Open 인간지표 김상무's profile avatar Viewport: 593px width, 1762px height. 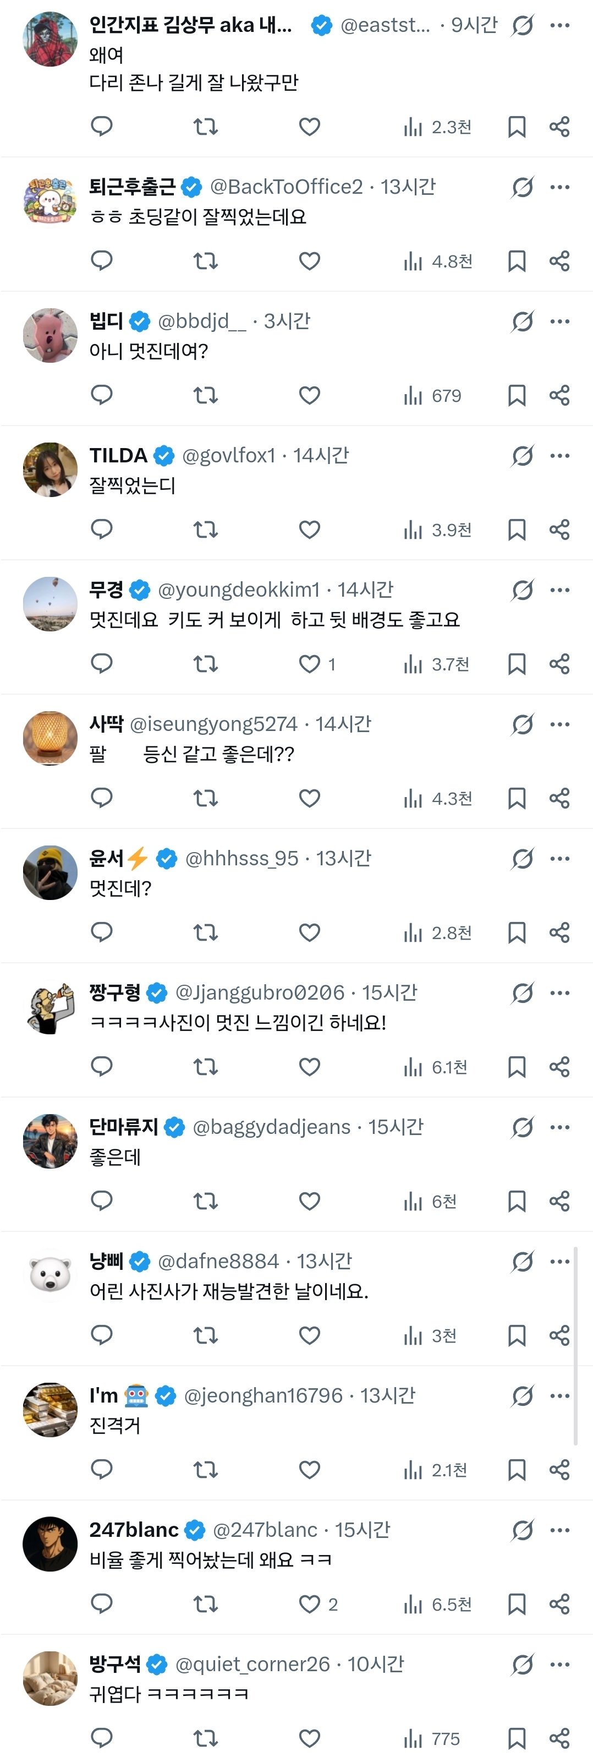tap(51, 39)
